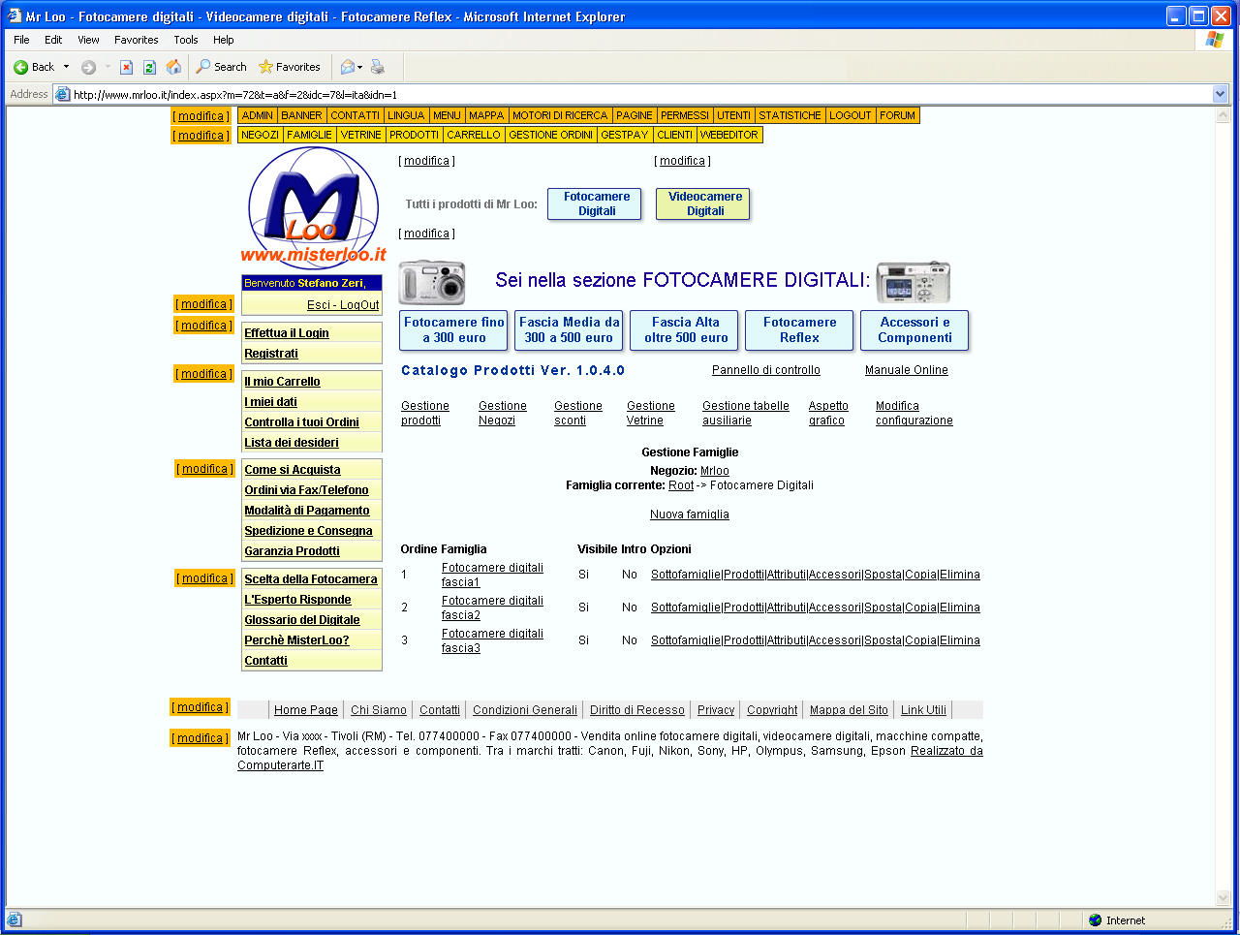Open the Tools menu
Image resolution: width=1240 pixels, height=935 pixels.
pos(186,40)
